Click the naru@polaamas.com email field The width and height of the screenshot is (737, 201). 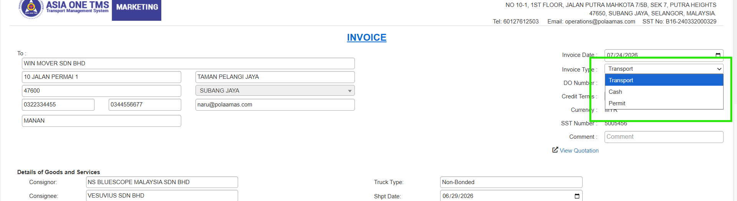(275, 105)
